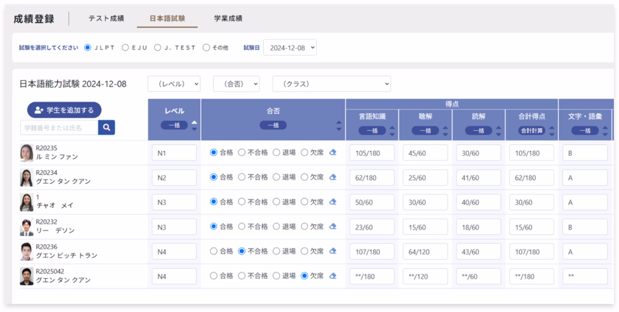Open the 試験日 date dropdown
The width and height of the screenshot is (619, 312).
coord(290,48)
